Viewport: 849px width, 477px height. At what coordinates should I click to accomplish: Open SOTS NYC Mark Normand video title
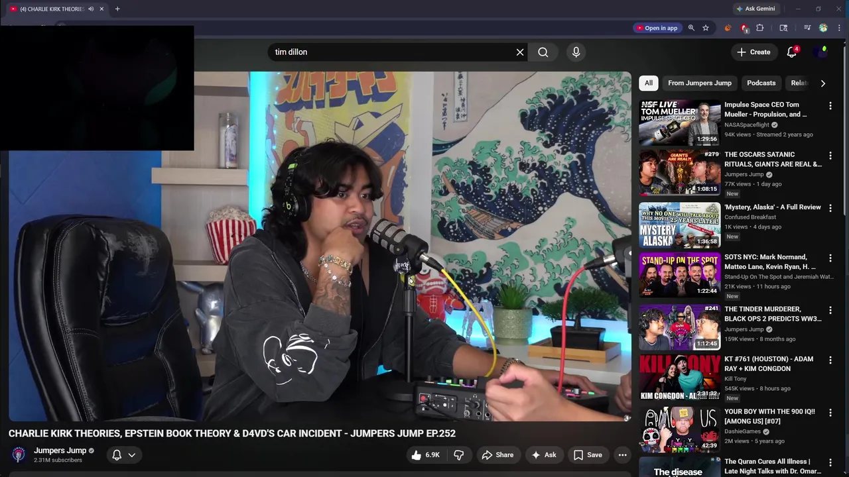770,262
